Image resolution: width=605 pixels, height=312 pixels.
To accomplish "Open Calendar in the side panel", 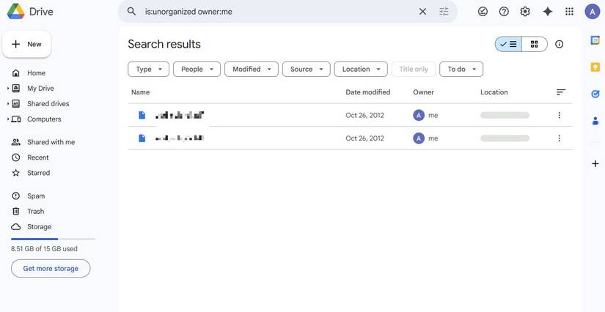I will pyautogui.click(x=595, y=40).
